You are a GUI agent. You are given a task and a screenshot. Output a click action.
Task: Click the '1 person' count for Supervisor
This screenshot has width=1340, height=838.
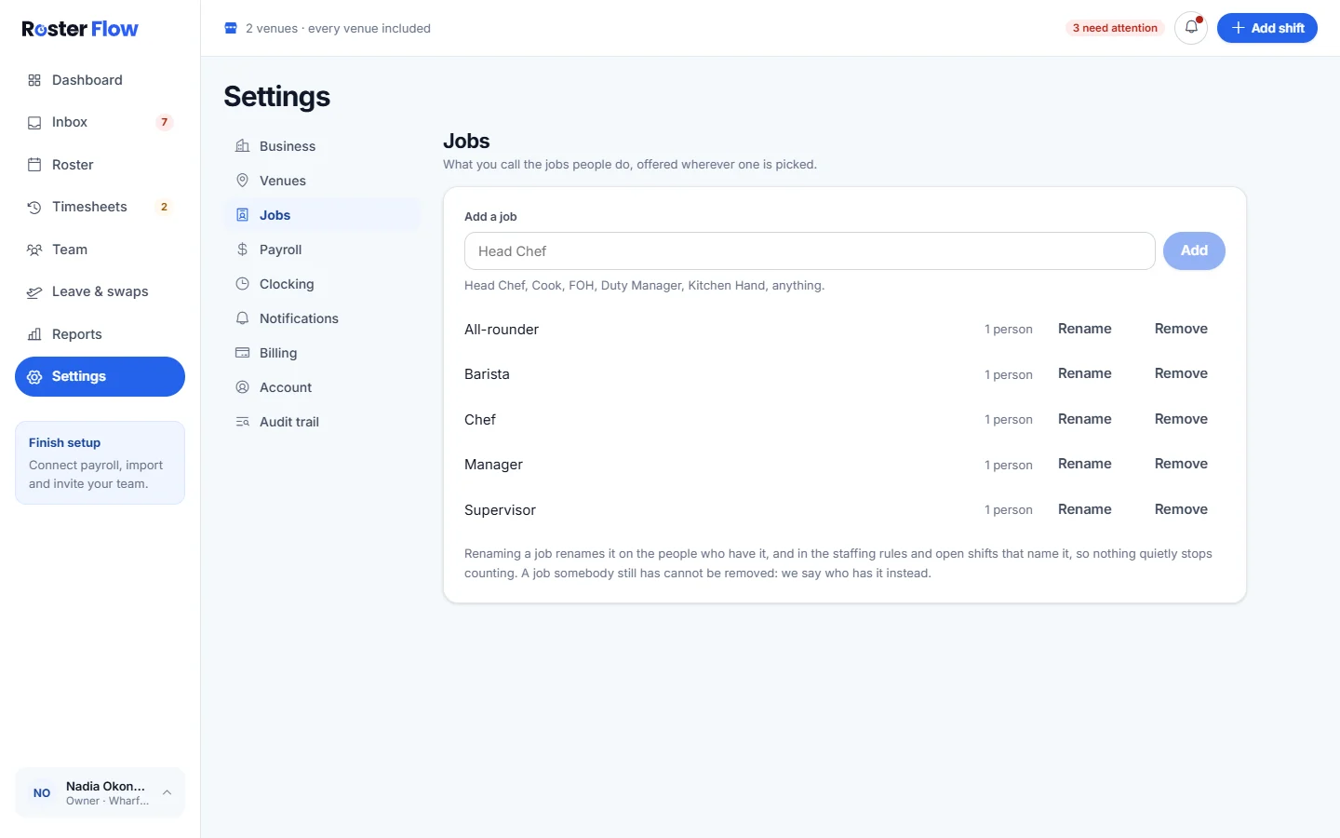point(1009,510)
